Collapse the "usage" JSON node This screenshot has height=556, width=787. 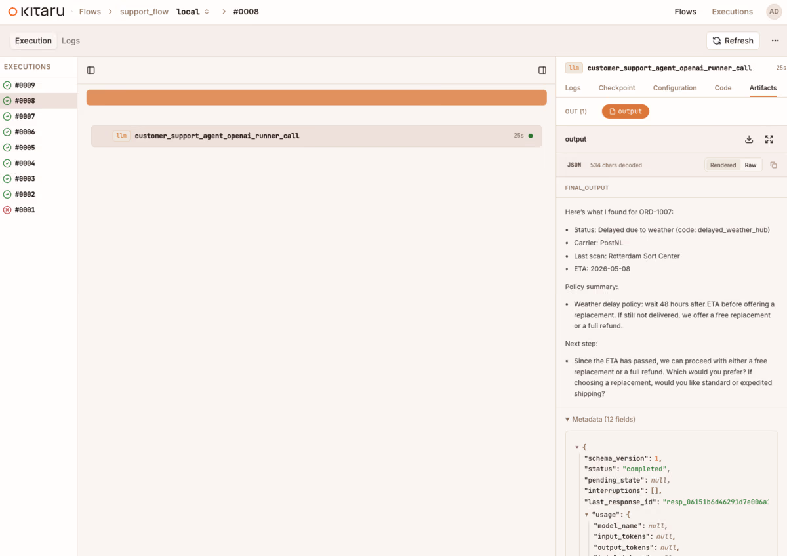[586, 515]
